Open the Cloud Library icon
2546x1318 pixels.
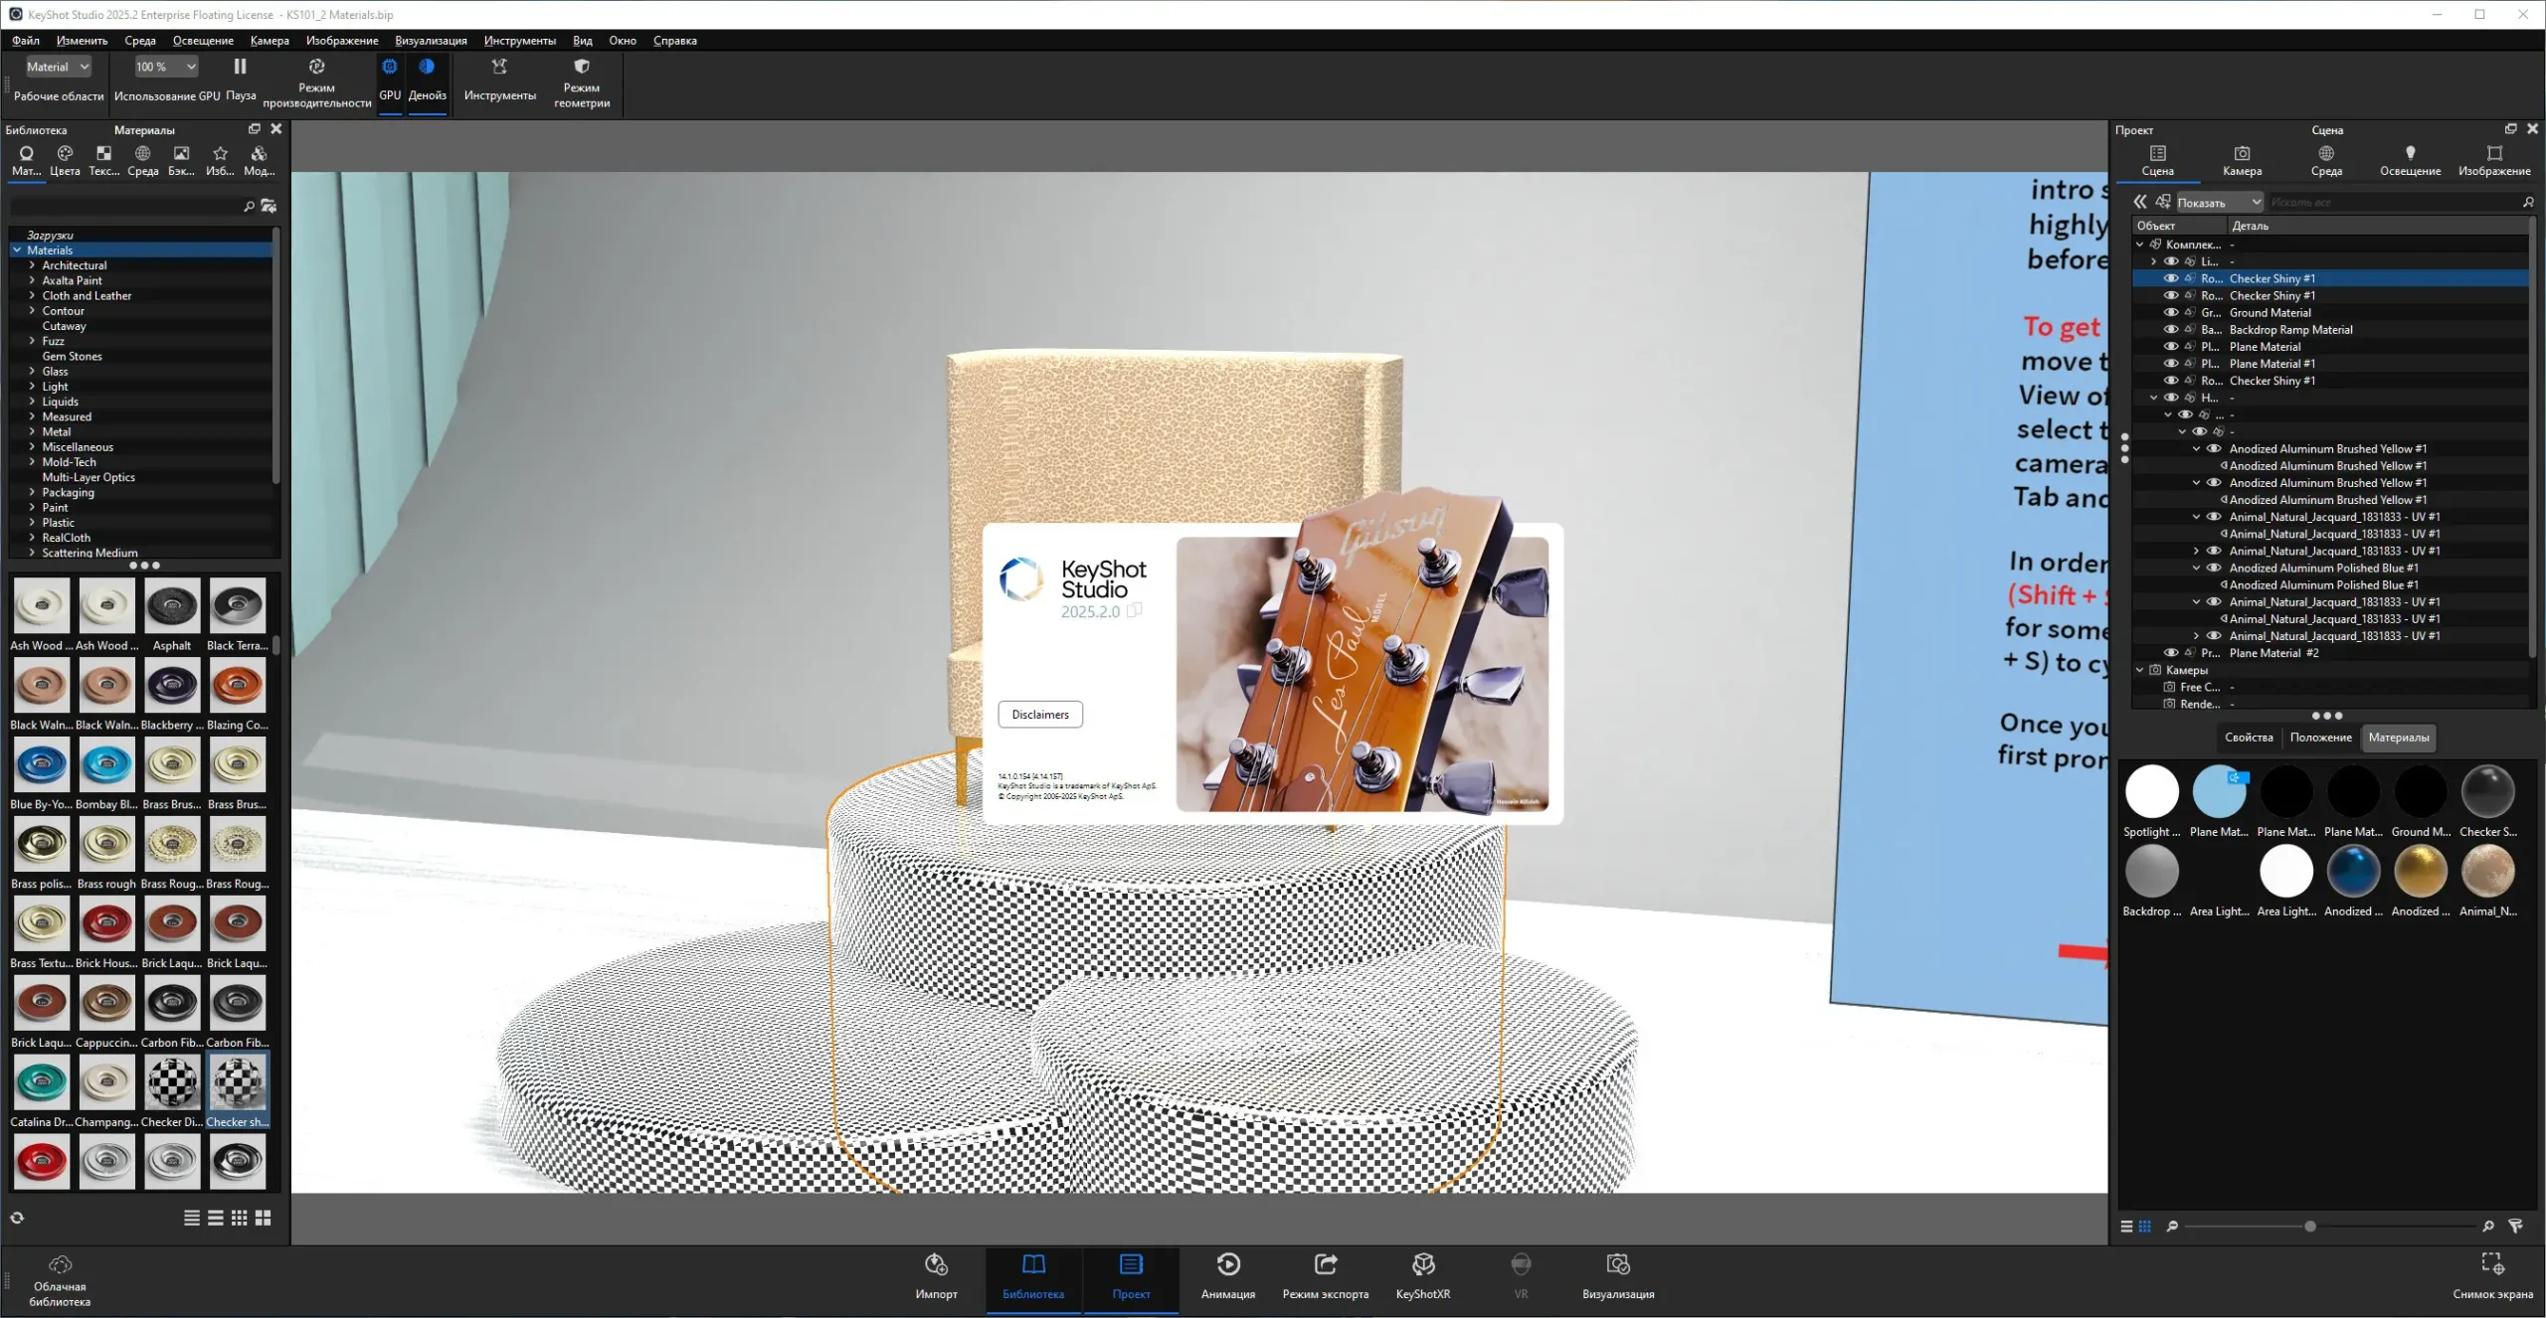[60, 1264]
